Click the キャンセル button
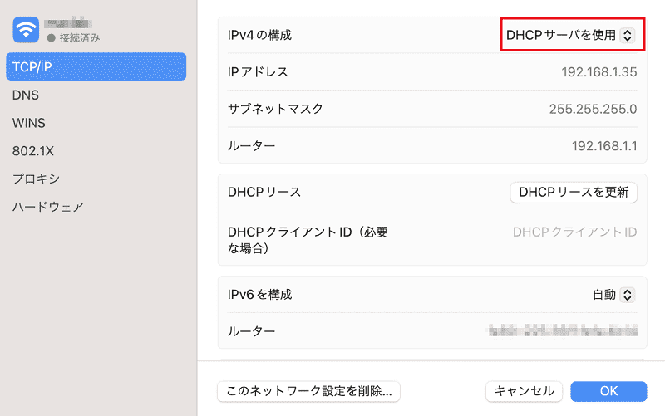Viewport: 665px width, 416px height. point(524,391)
